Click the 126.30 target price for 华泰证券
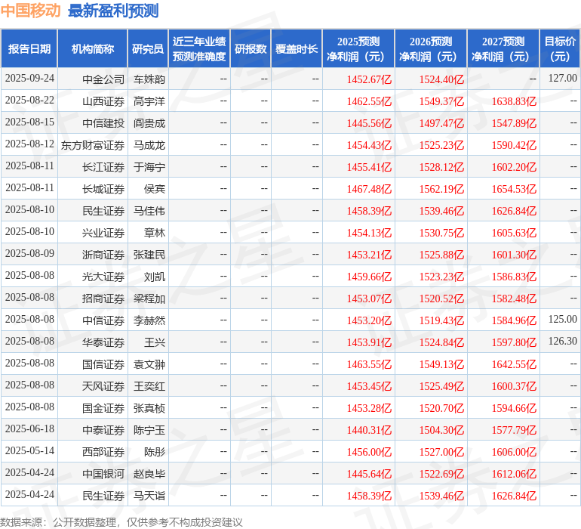 tap(562, 342)
